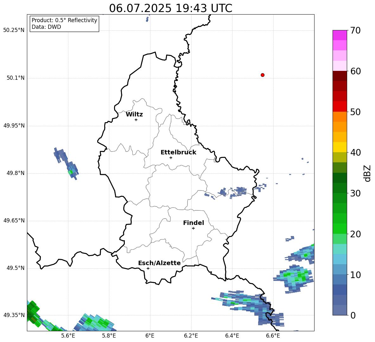This screenshot has width=375, height=342.
Task: Click the 6.6°E longitude label
Action: click(x=273, y=336)
